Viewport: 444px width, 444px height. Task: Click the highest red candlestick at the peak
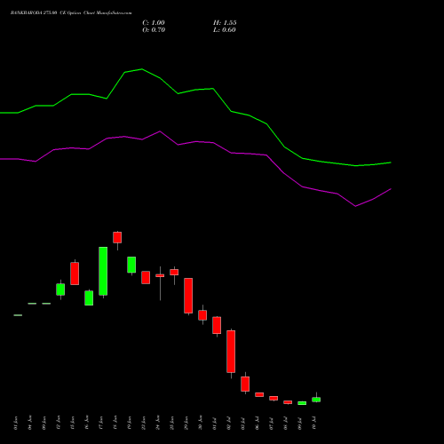click(x=117, y=237)
